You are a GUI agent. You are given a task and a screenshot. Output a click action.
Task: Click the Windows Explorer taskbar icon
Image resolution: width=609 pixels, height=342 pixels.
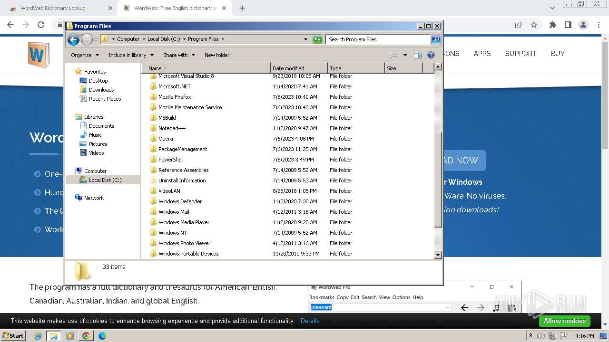54,336
